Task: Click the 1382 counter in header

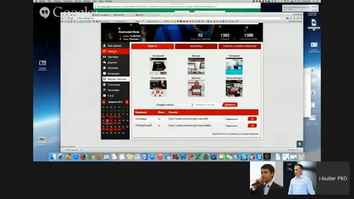Action: pyautogui.click(x=225, y=35)
